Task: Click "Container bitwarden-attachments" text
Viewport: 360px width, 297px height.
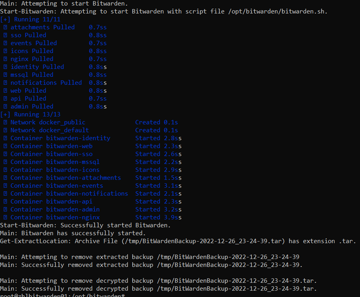Action: (x=66, y=178)
